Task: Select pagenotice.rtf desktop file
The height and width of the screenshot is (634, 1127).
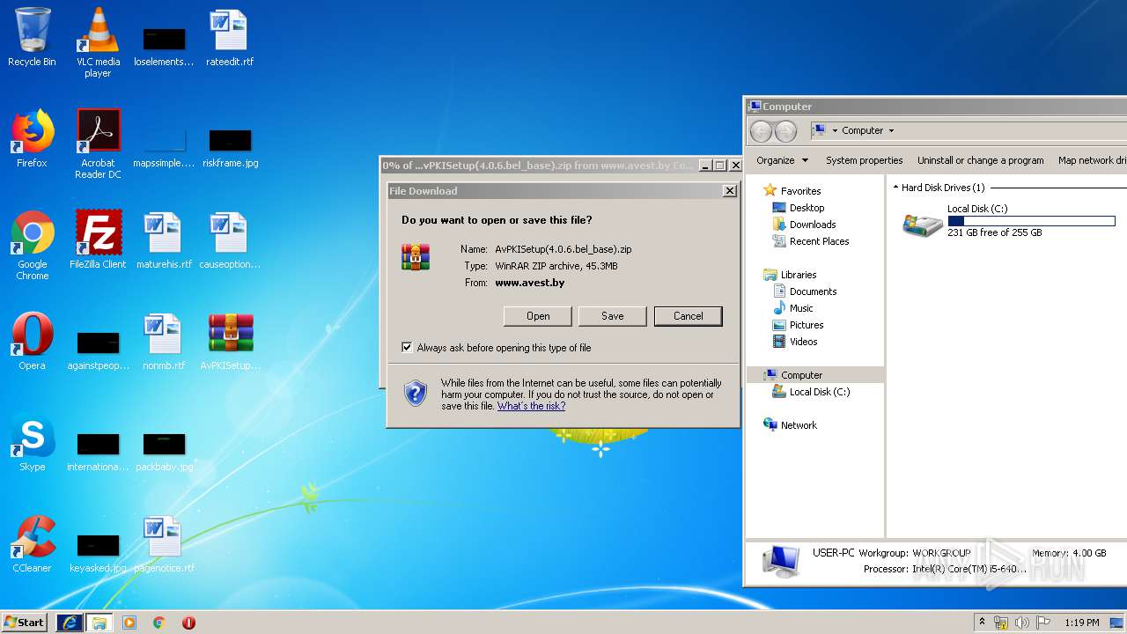Action: [x=164, y=543]
